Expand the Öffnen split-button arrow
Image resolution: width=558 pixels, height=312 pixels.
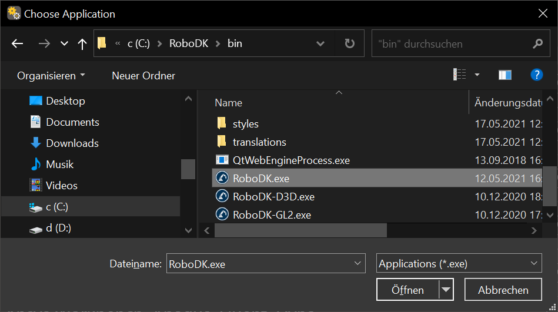click(446, 290)
